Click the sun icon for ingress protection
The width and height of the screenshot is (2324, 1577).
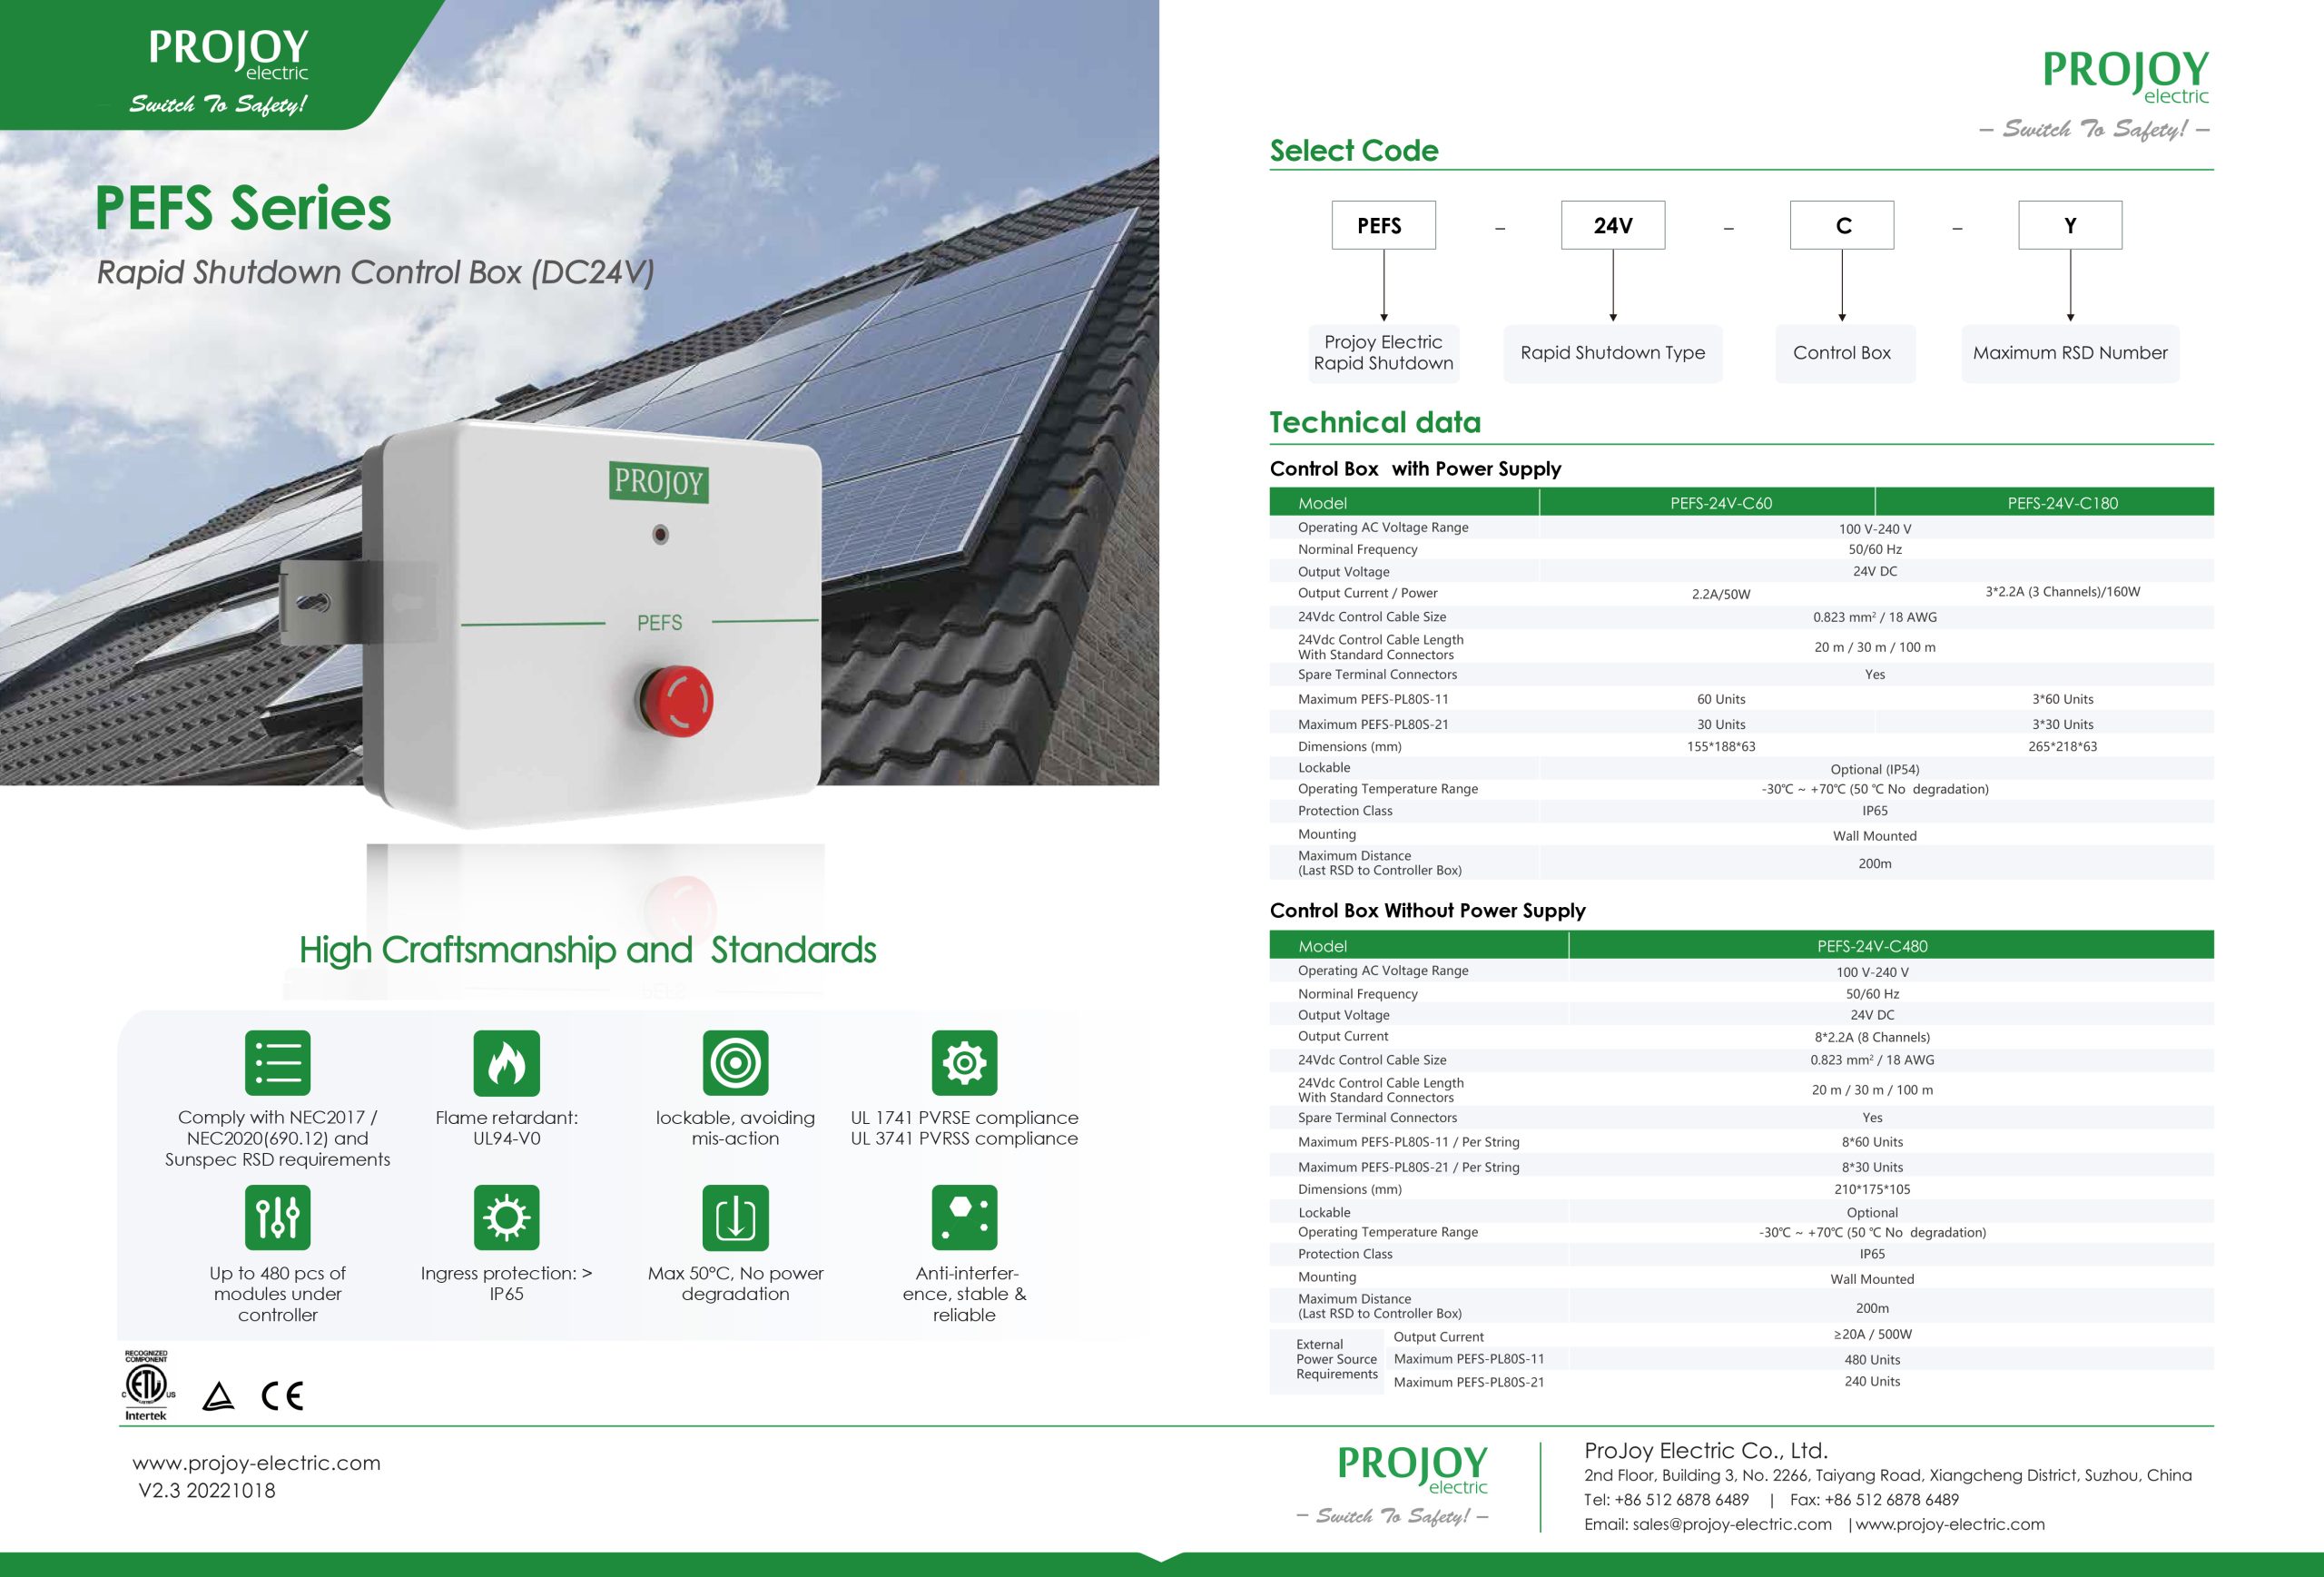pyautogui.click(x=506, y=1217)
